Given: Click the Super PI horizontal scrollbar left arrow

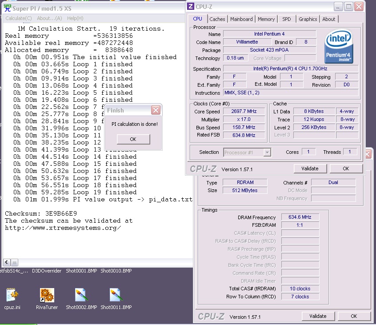Looking at the screenshot, I should coord(7,262).
